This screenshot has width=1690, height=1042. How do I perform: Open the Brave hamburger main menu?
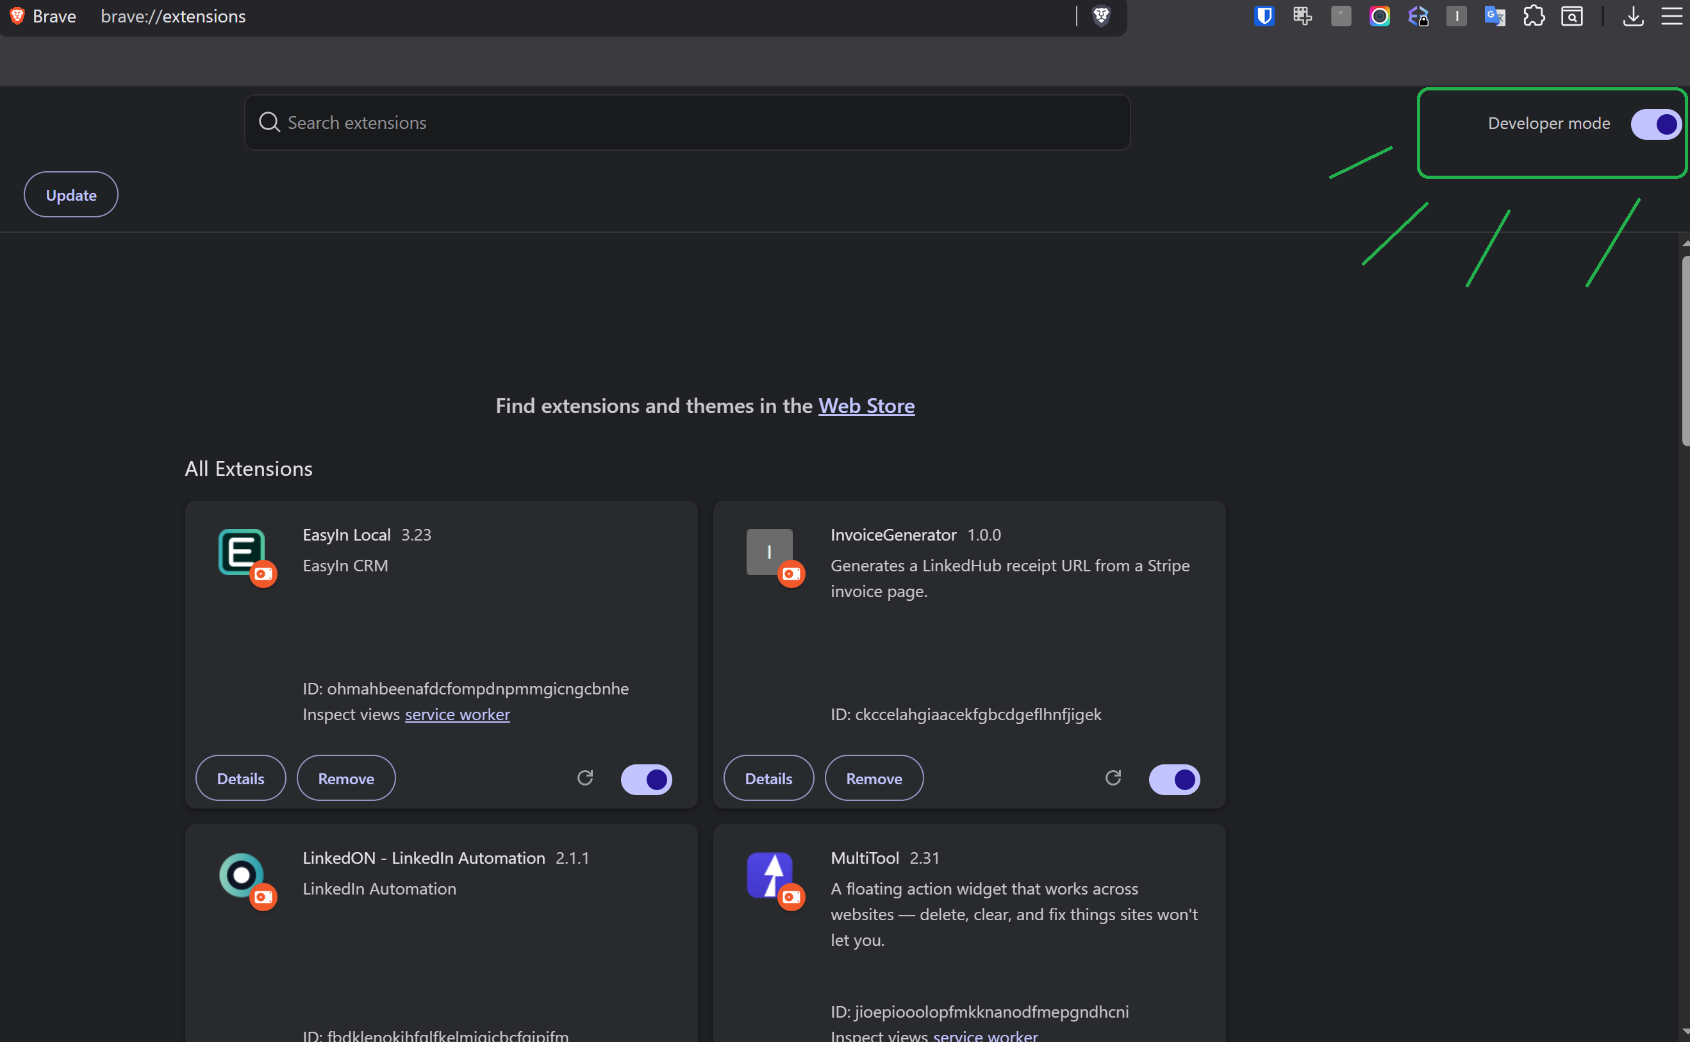click(x=1671, y=16)
